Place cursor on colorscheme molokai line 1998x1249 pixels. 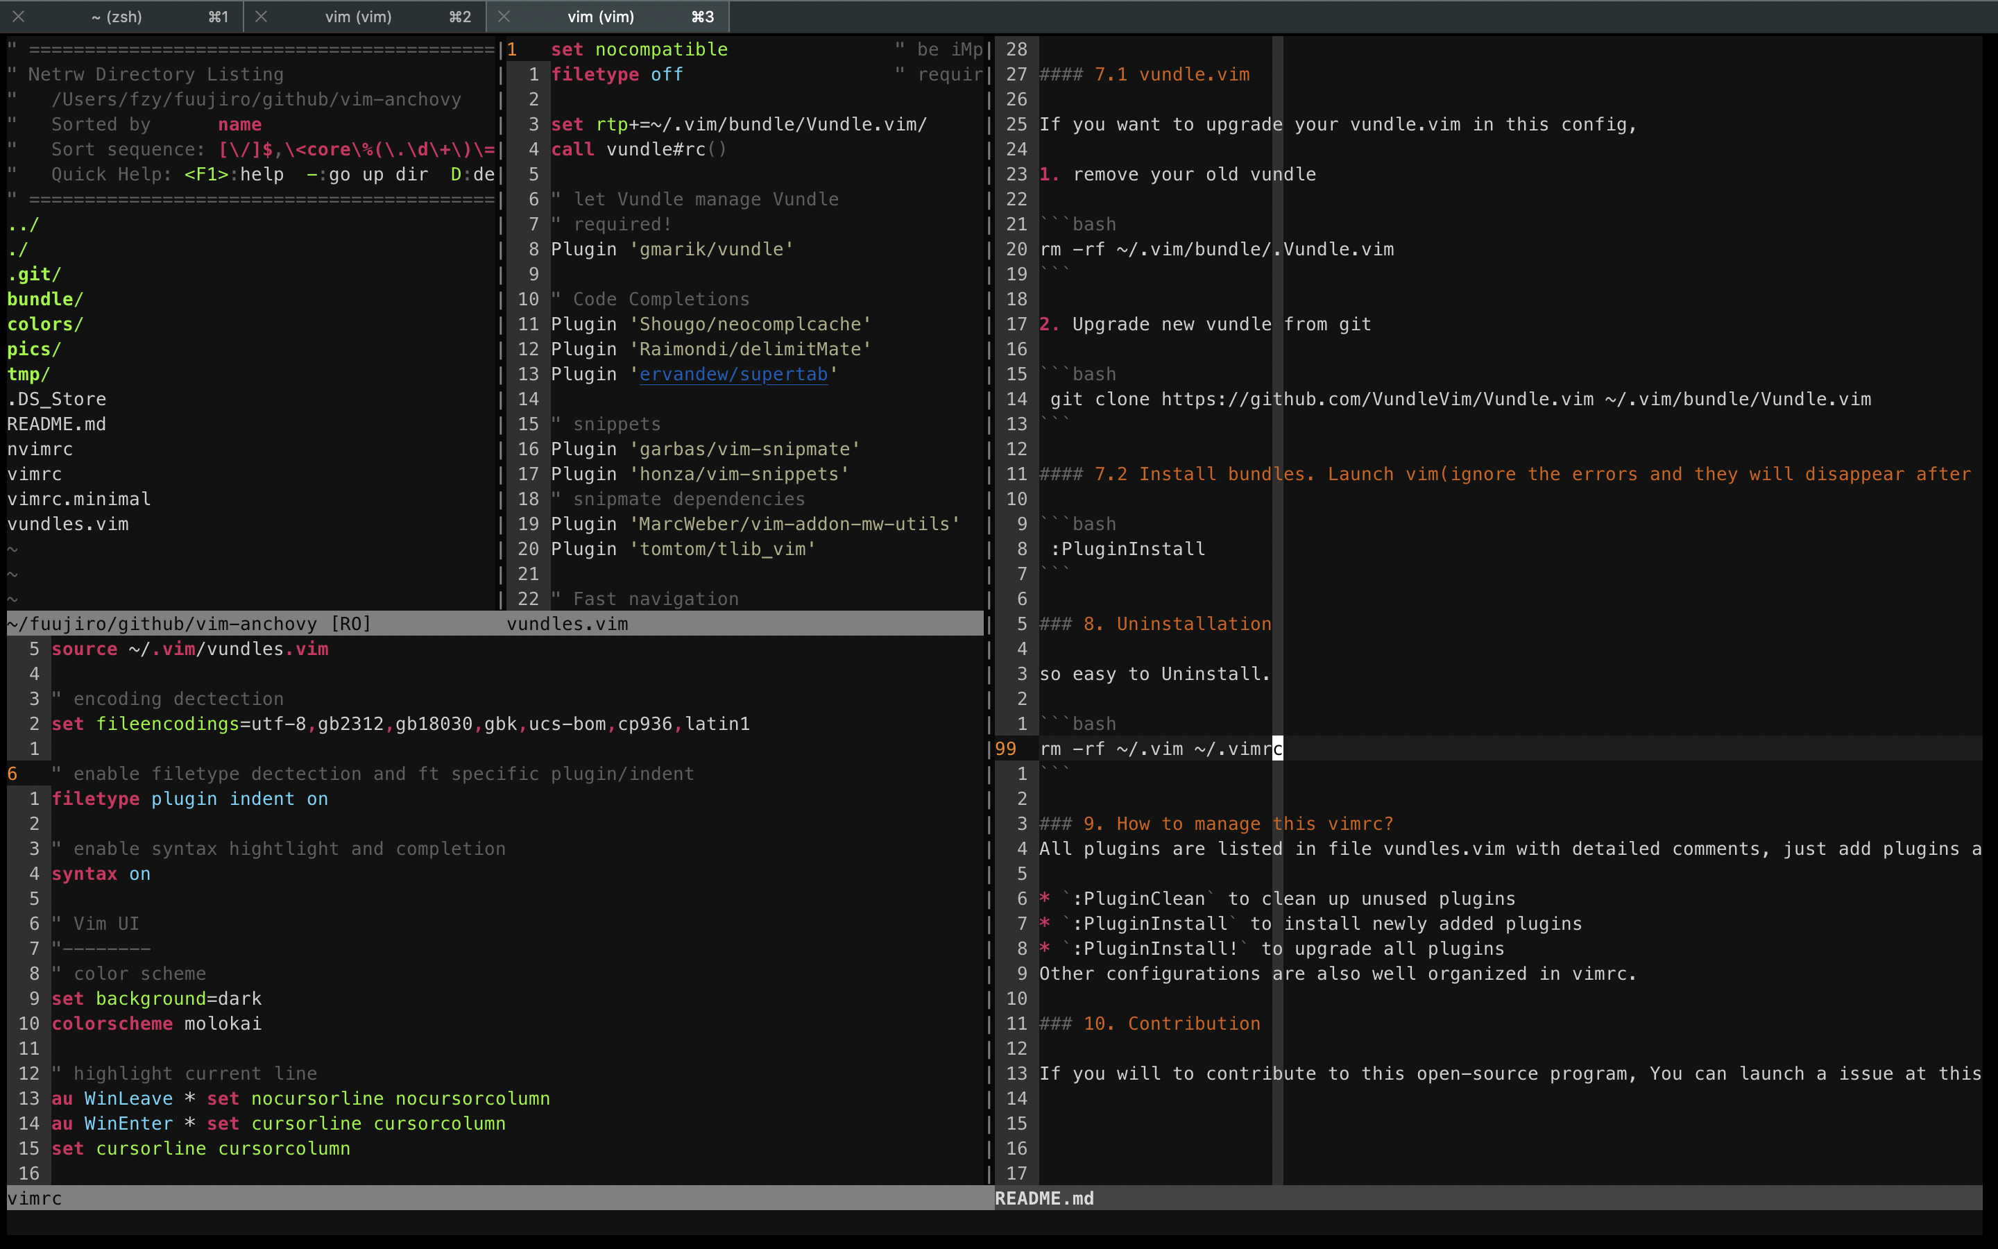[157, 1023]
